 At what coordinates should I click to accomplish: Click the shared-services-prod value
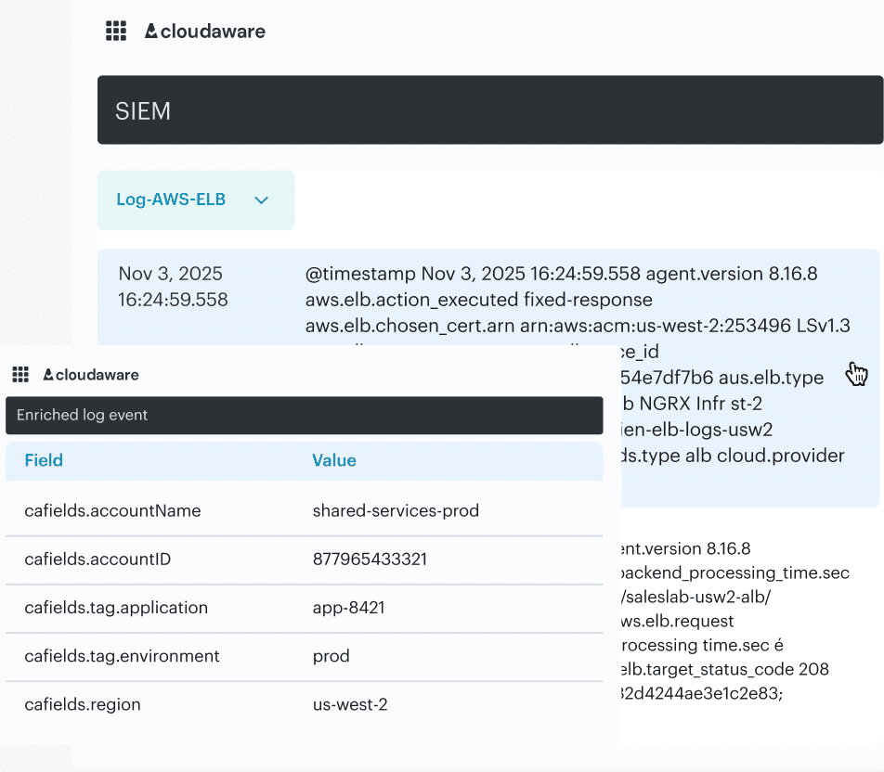[x=396, y=510]
